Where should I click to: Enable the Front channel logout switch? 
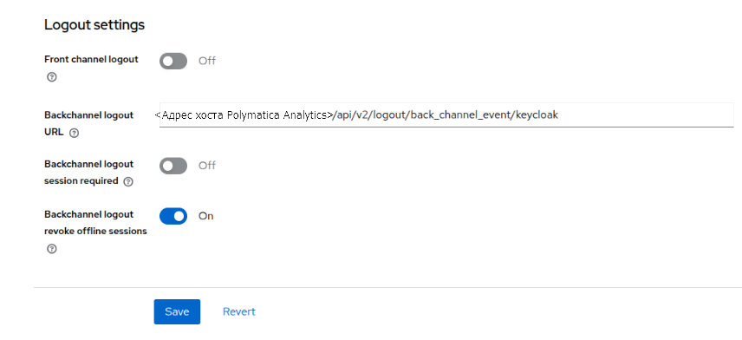tap(173, 61)
